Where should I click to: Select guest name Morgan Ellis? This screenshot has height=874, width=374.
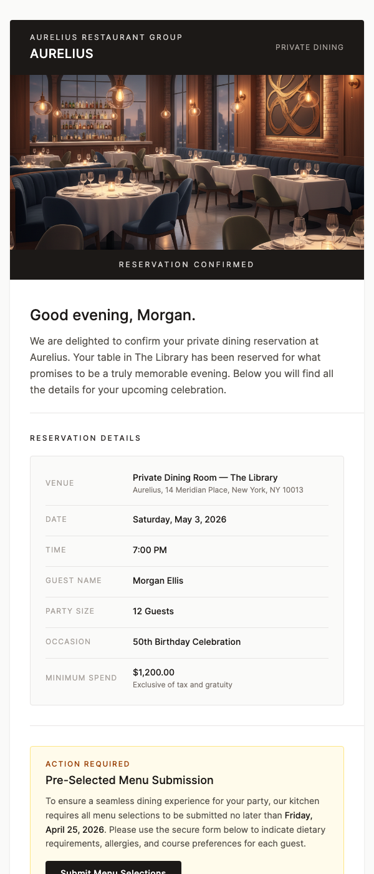point(158,581)
